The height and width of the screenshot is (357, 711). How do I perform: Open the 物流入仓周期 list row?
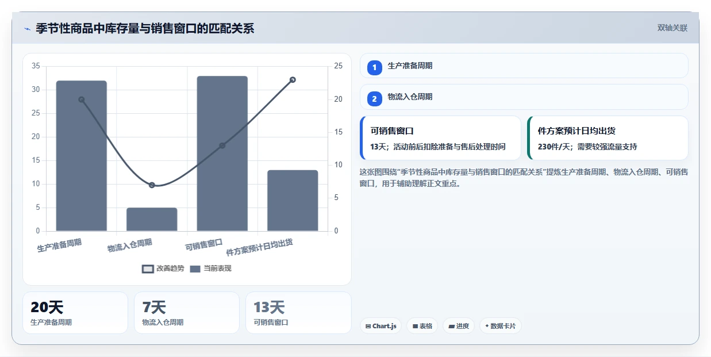524,97
